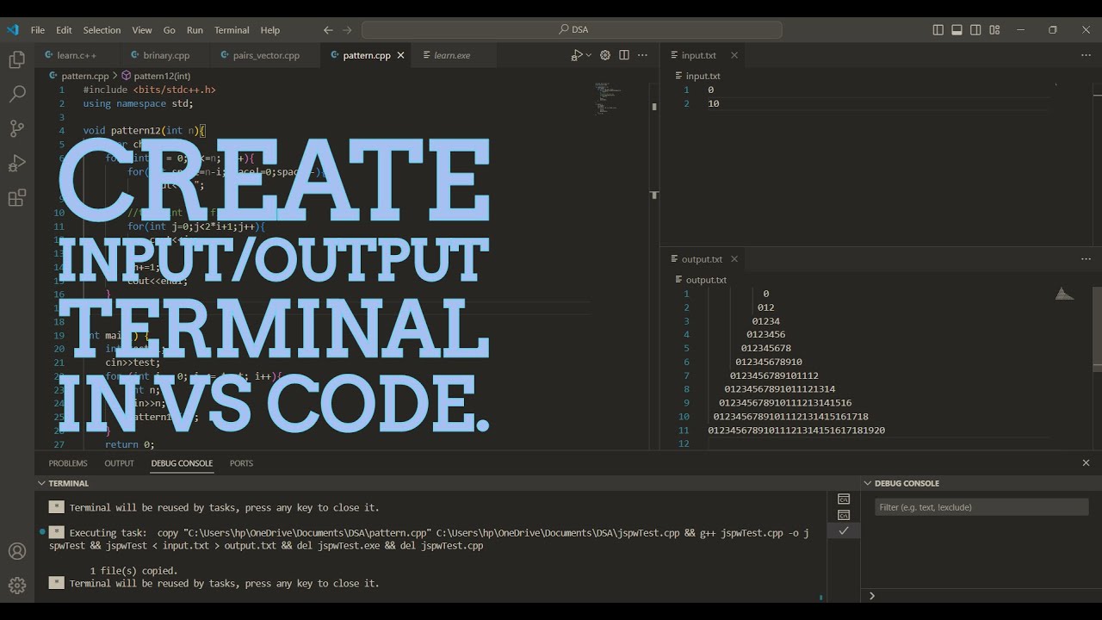Open More Actions for pattern.cpp editor group

point(643,55)
